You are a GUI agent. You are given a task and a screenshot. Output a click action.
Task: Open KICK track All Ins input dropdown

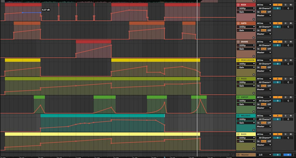coord(264,5)
